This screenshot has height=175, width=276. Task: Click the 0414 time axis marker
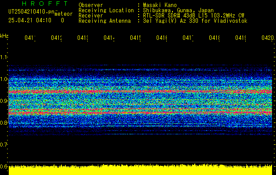109,38
